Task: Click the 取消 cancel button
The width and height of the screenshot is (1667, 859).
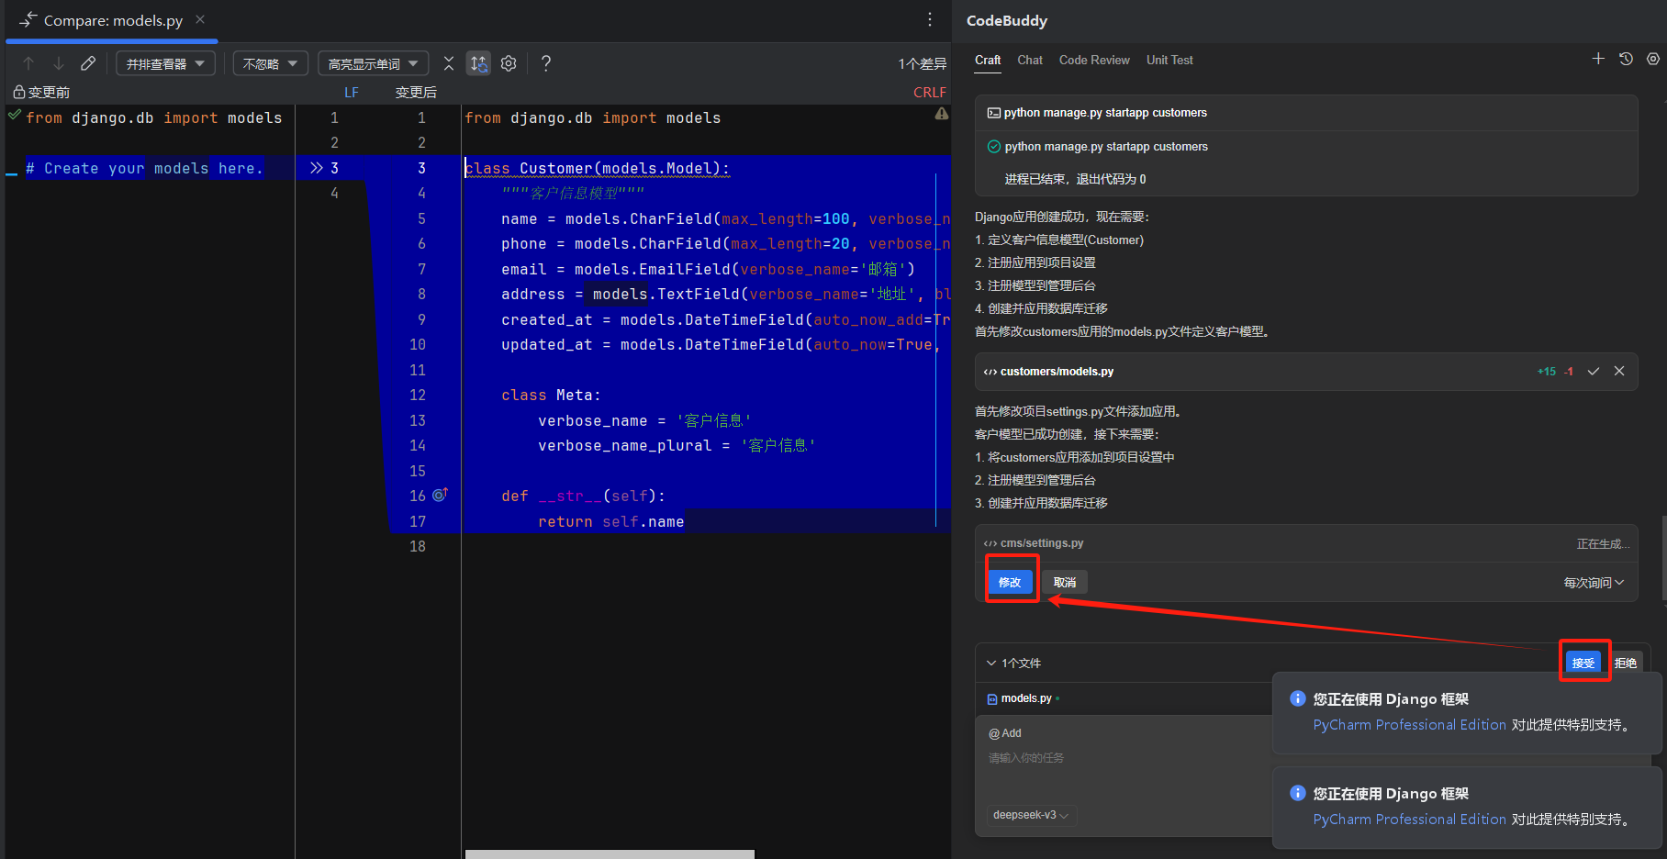Action: coord(1065,582)
